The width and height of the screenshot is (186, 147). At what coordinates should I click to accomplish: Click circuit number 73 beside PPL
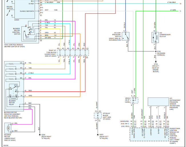[x=55, y=20]
